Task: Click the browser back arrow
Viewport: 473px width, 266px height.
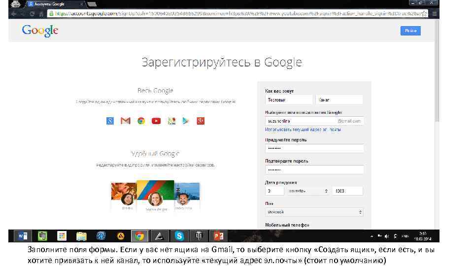Action: click(x=14, y=14)
